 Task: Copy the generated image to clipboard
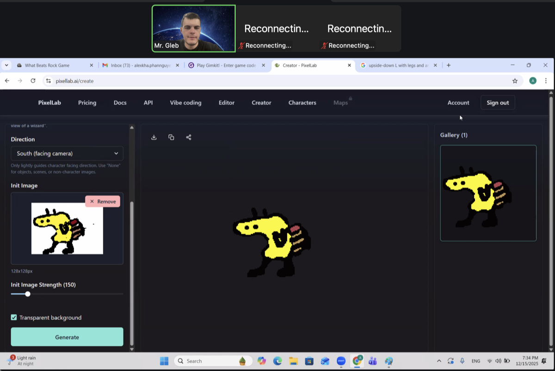(171, 137)
